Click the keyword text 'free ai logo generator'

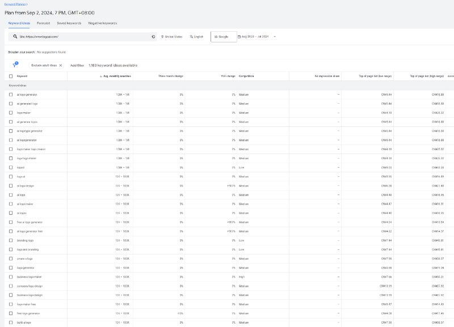tap(30, 222)
